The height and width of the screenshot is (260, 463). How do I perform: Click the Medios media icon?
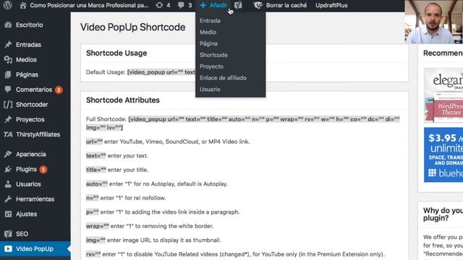(8, 59)
